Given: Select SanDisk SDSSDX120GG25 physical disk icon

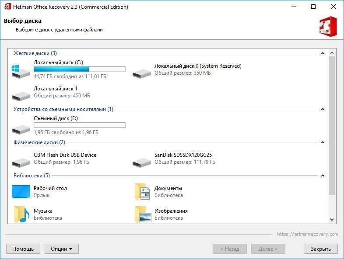Looking at the screenshot, I should (142, 161).
